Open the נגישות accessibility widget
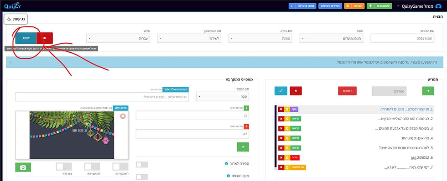The width and height of the screenshot is (447, 181). coord(16,19)
